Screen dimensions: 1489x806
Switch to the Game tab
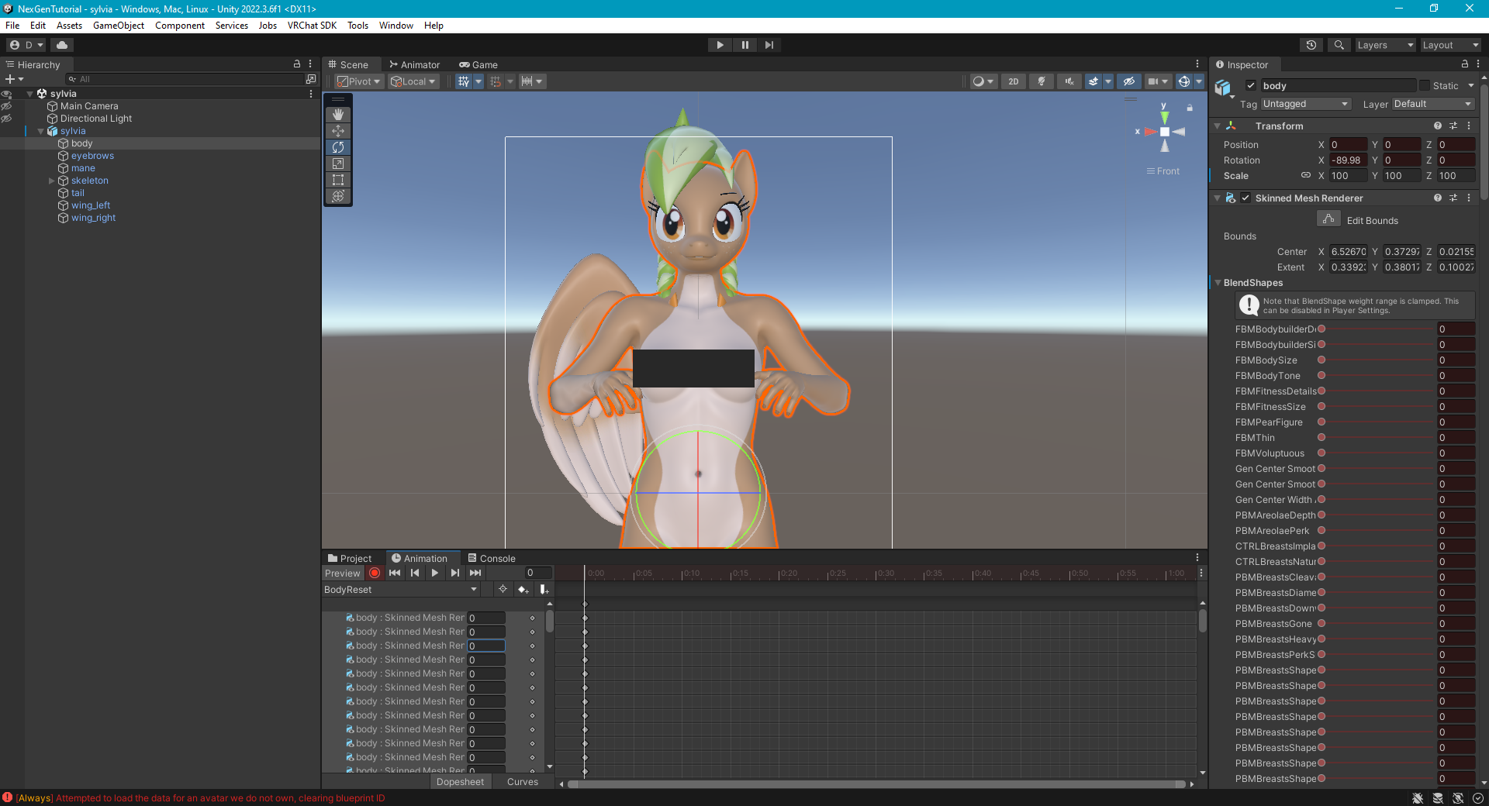(478, 65)
